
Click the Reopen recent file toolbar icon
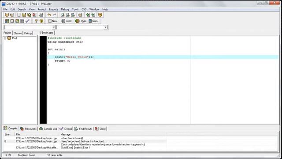12,15
